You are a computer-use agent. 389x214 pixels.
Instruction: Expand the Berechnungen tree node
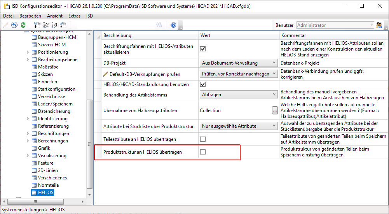tap(28, 141)
